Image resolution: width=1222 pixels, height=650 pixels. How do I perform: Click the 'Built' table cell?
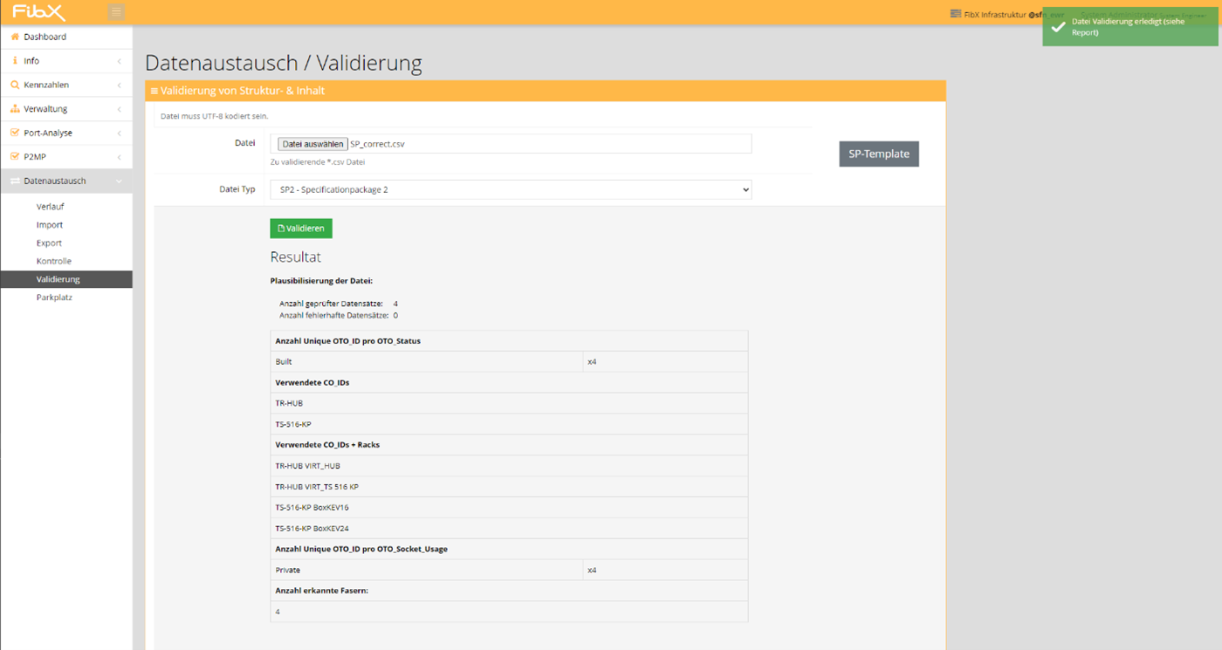tap(427, 361)
